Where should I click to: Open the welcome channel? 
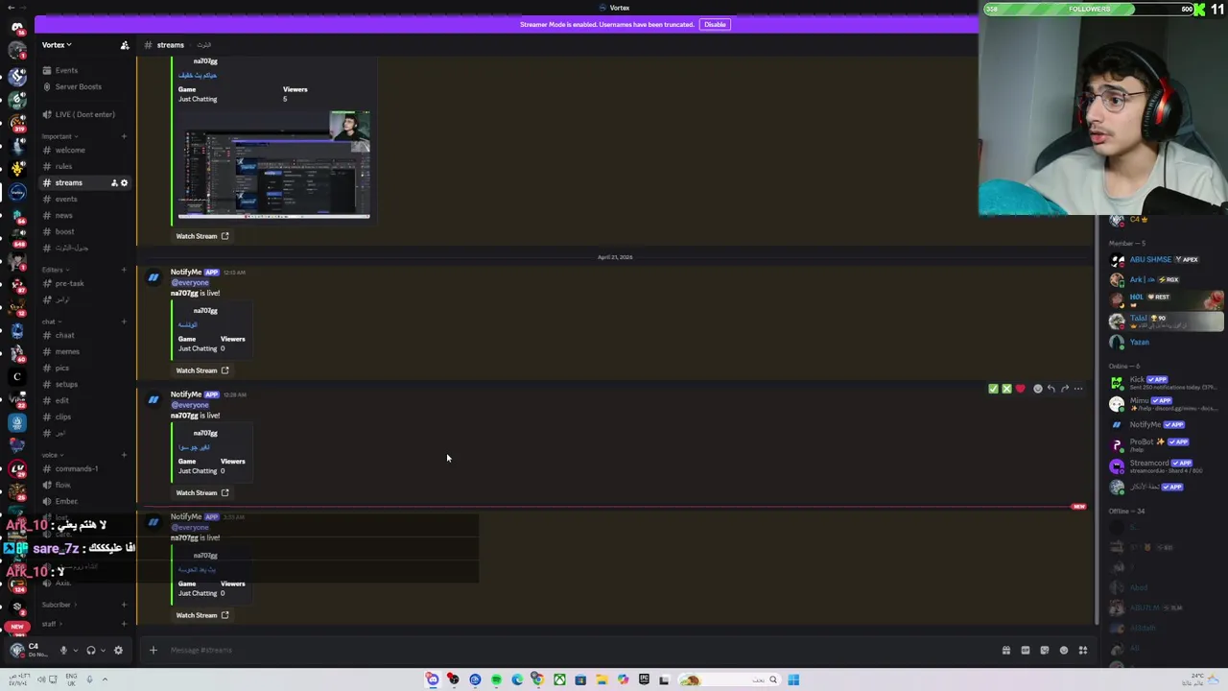point(70,150)
